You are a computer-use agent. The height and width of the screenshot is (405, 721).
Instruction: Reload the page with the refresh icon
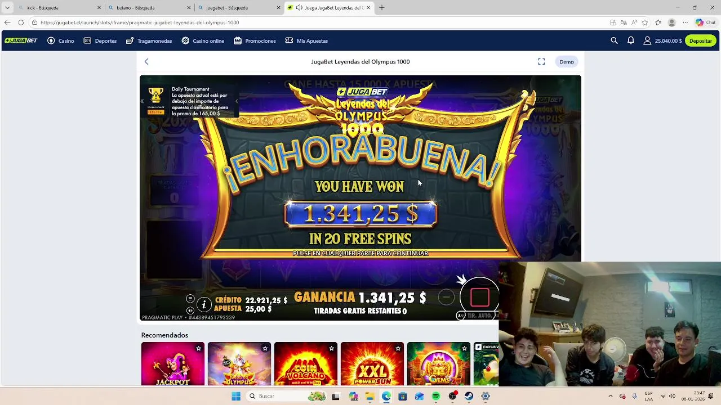pyautogui.click(x=21, y=22)
